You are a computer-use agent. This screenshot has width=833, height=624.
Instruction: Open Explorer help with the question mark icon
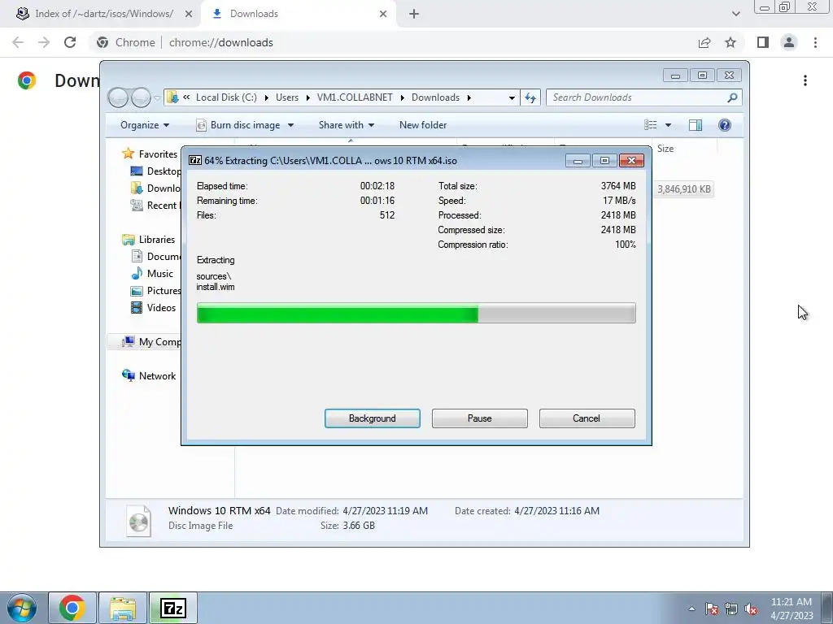tap(725, 124)
